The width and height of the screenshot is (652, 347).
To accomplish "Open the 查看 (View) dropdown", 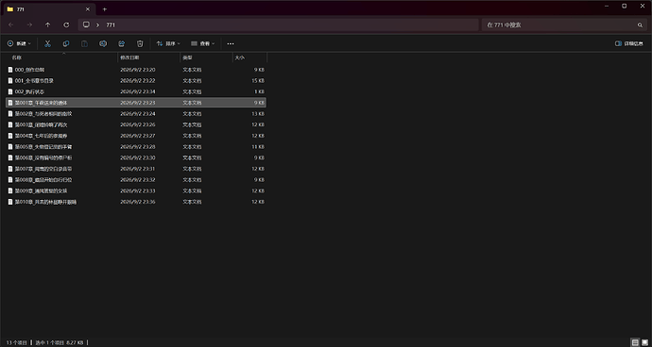I will click(203, 43).
